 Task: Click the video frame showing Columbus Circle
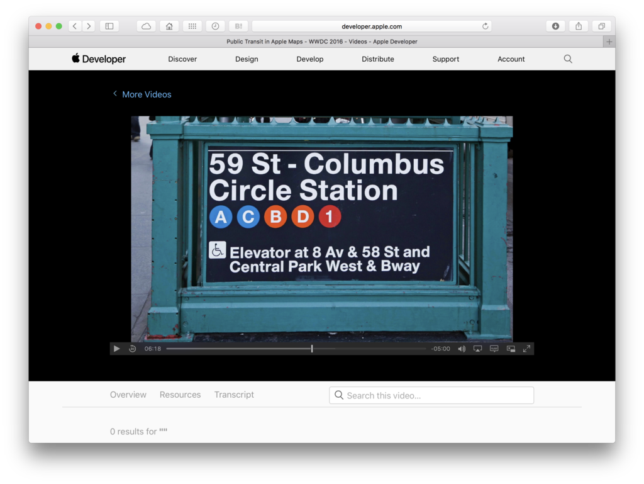point(321,229)
